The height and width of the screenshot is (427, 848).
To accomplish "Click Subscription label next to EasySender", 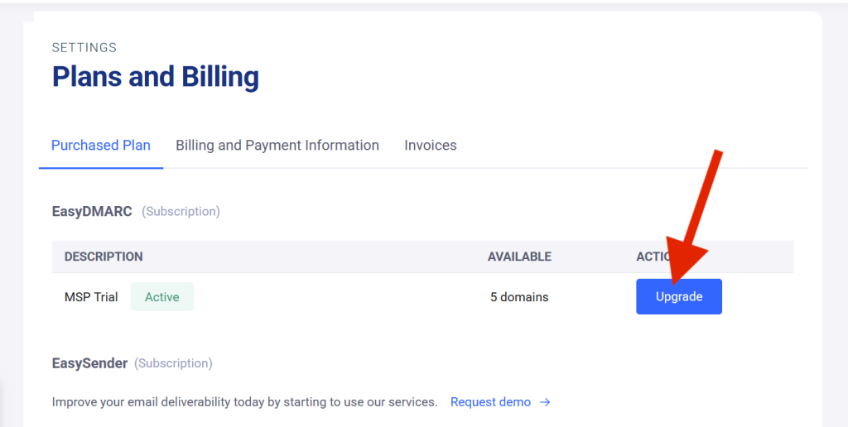I will 173,363.
